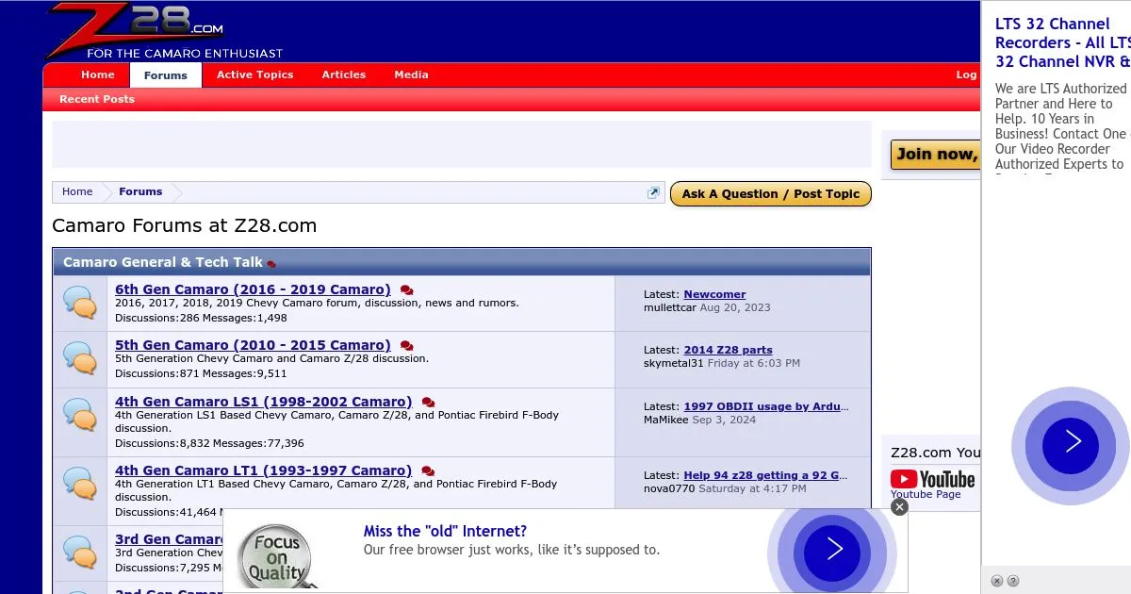Click the 4th Gen LS1 forum bubble icon
Screen dimensions: 1131x594
point(80,415)
